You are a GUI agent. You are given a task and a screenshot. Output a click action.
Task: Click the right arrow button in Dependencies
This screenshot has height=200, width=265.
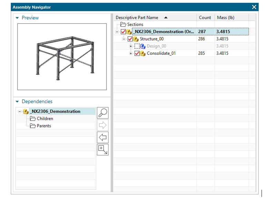point(103,125)
